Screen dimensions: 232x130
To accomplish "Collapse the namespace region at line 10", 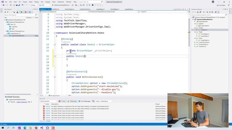I will 55,33.
